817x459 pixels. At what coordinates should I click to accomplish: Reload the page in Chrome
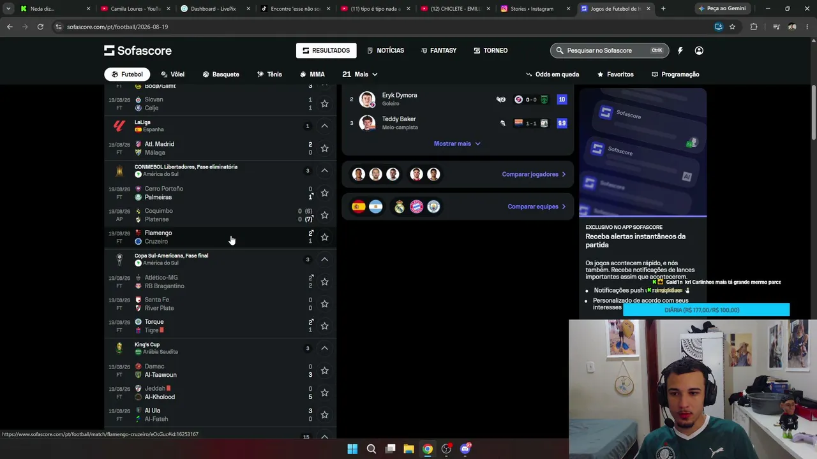pyautogui.click(x=40, y=27)
